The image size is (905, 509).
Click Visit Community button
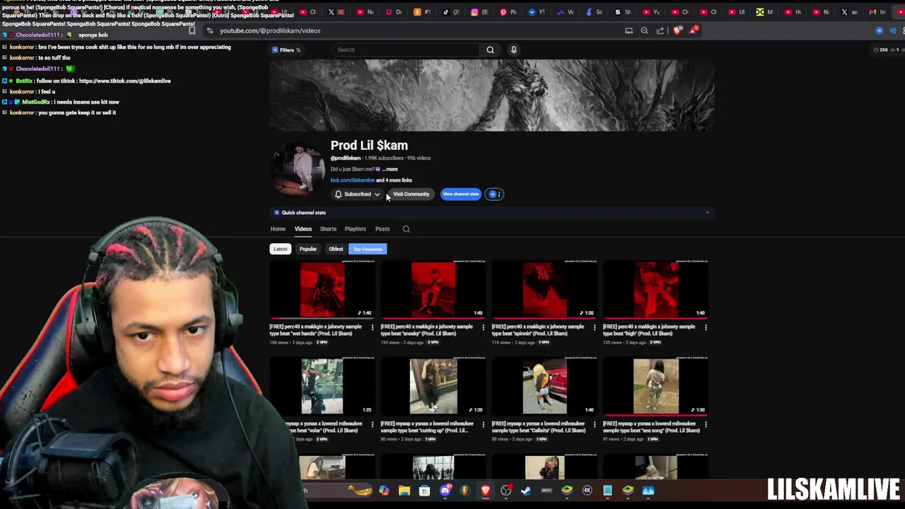411,194
